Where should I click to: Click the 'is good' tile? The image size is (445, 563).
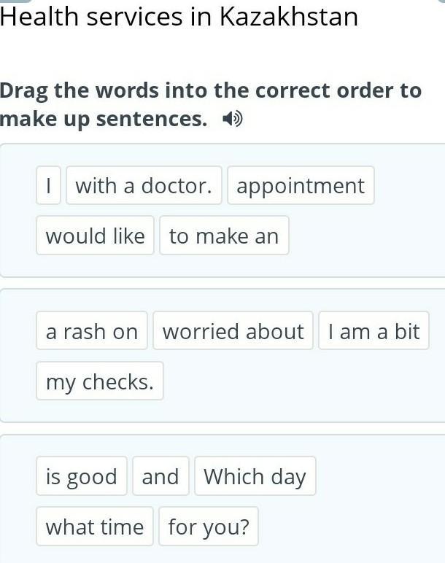pos(81,476)
